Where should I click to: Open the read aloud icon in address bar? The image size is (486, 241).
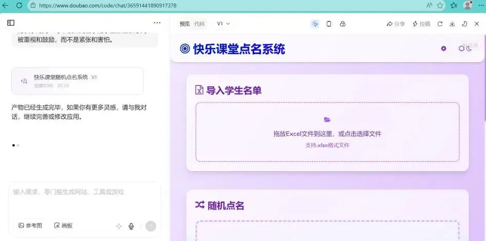(429, 5)
